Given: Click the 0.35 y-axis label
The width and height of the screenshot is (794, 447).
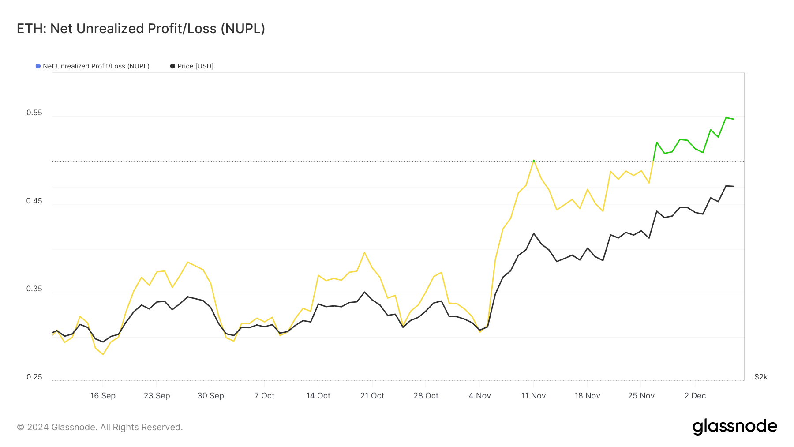Looking at the screenshot, I should (x=34, y=289).
